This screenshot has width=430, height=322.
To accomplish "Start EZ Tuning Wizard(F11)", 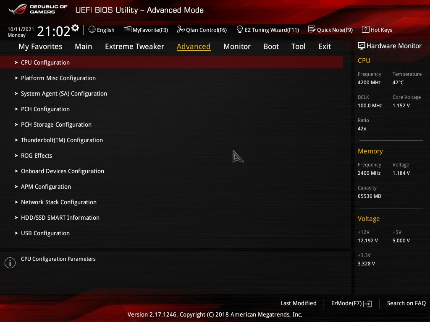I will pyautogui.click(x=272, y=30).
